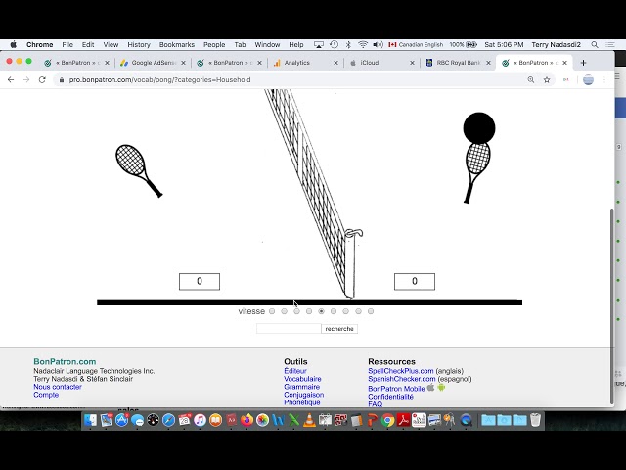Click the page vertical scrollbar
Viewport: 626px width, 470px height.
pyautogui.click(x=612, y=306)
